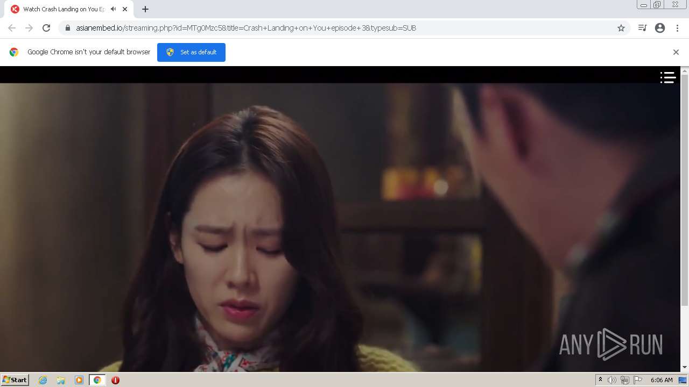Switch to Chrome taskbar button
The height and width of the screenshot is (387, 689).
[x=97, y=380]
